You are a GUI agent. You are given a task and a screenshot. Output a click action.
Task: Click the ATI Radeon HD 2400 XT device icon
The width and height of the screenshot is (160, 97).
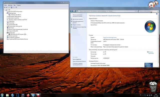(x=9, y=15)
